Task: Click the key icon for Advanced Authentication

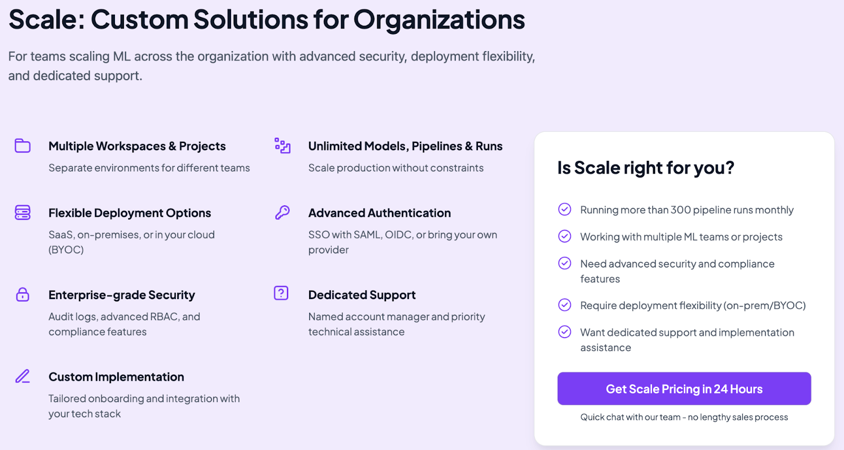Action: tap(282, 213)
